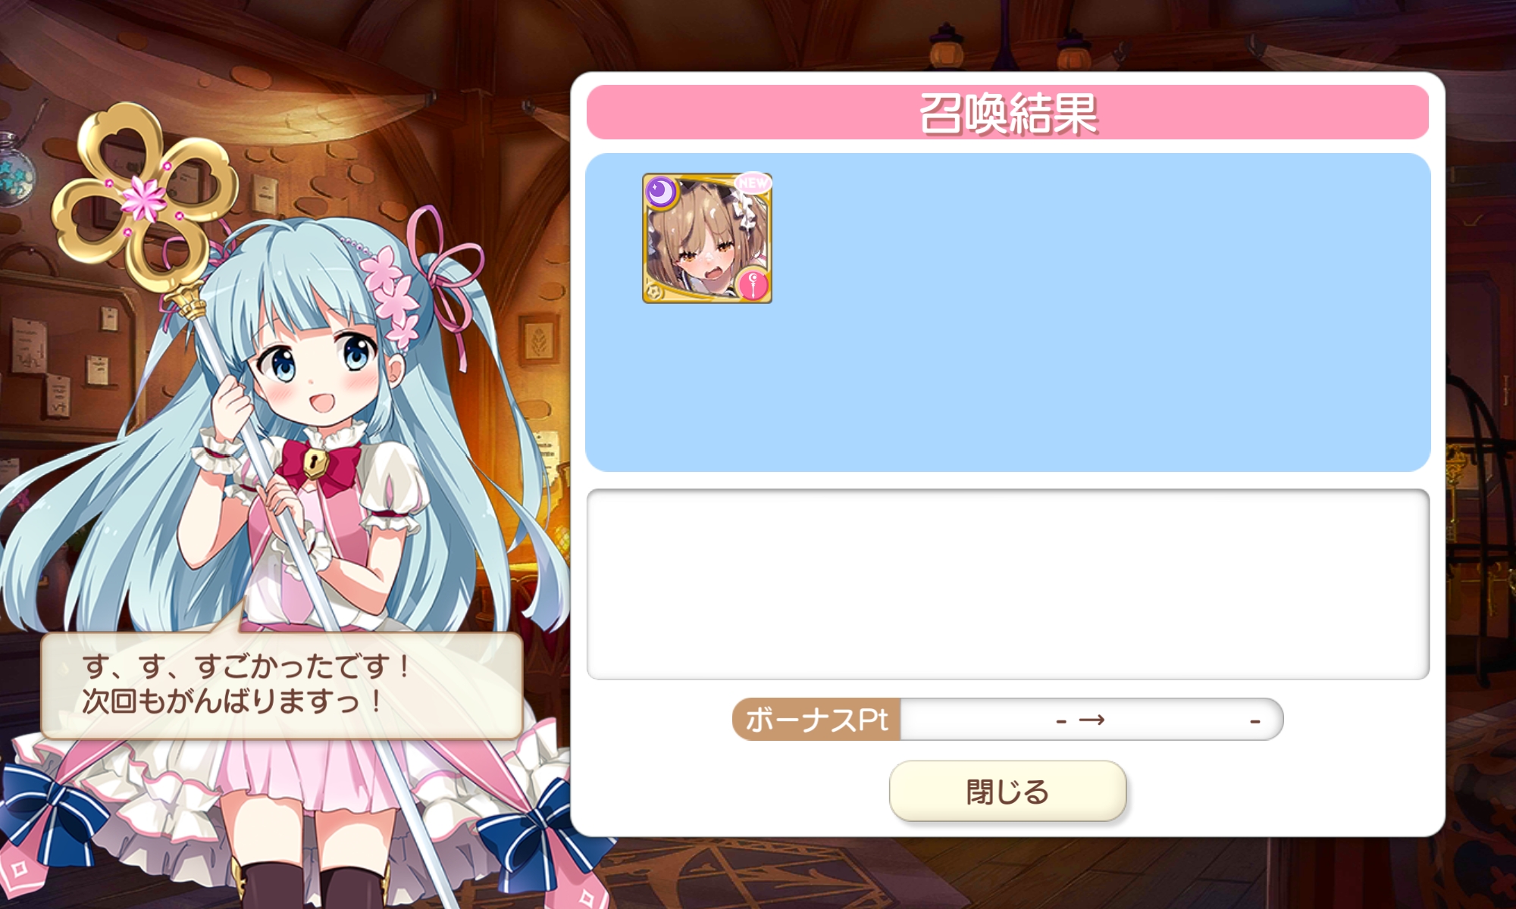Click the pink flower hair ornament

coord(390,295)
